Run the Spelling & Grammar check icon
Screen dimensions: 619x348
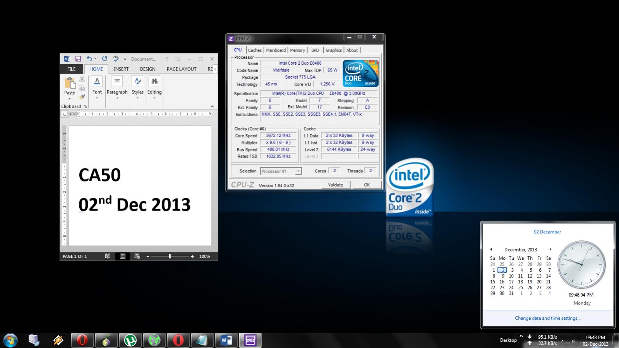click(x=116, y=59)
